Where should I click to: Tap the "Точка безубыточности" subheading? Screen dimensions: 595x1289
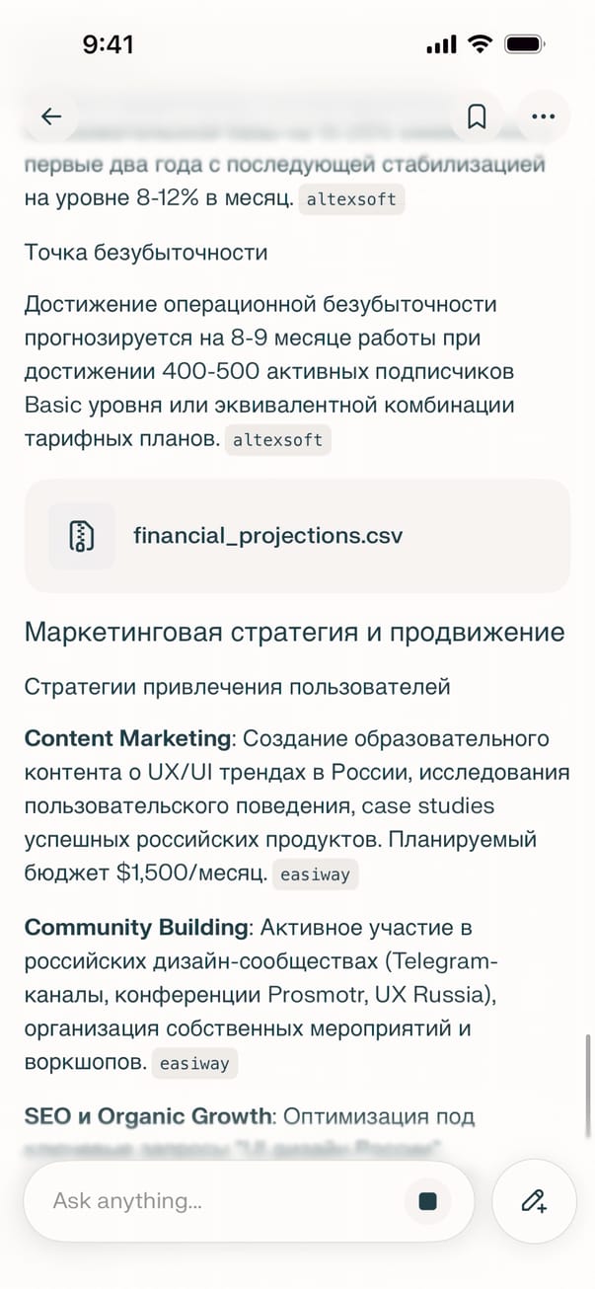pyautogui.click(x=145, y=252)
